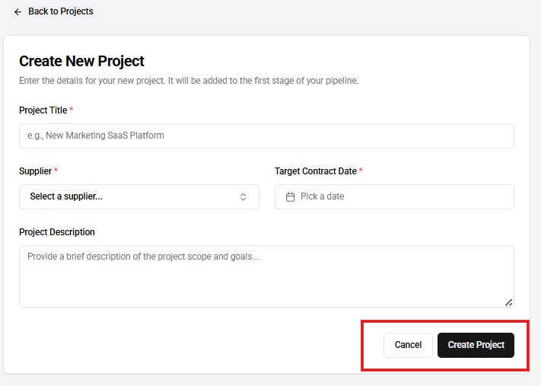Click the Project Title label

pyautogui.click(x=43, y=110)
